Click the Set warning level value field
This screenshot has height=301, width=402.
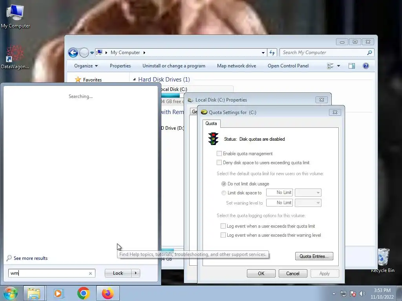coord(280,203)
